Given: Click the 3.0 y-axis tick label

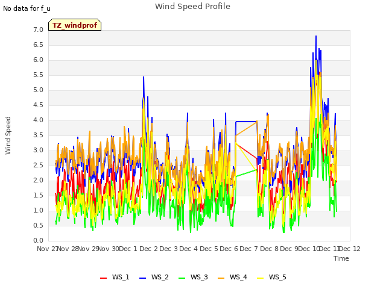Looking at the screenshot, I should click(x=38, y=150).
